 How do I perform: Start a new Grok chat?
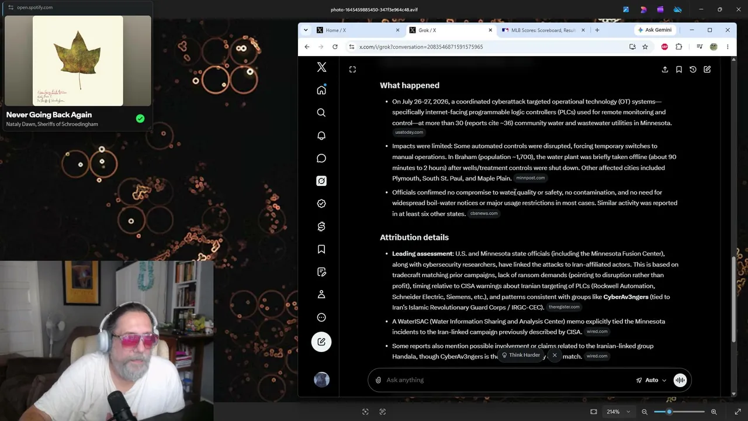point(707,70)
